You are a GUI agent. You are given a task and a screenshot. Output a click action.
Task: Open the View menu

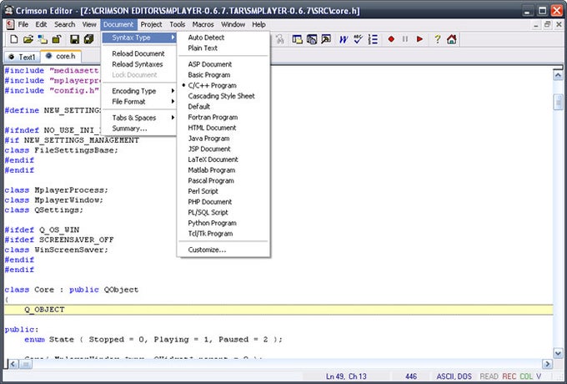89,24
